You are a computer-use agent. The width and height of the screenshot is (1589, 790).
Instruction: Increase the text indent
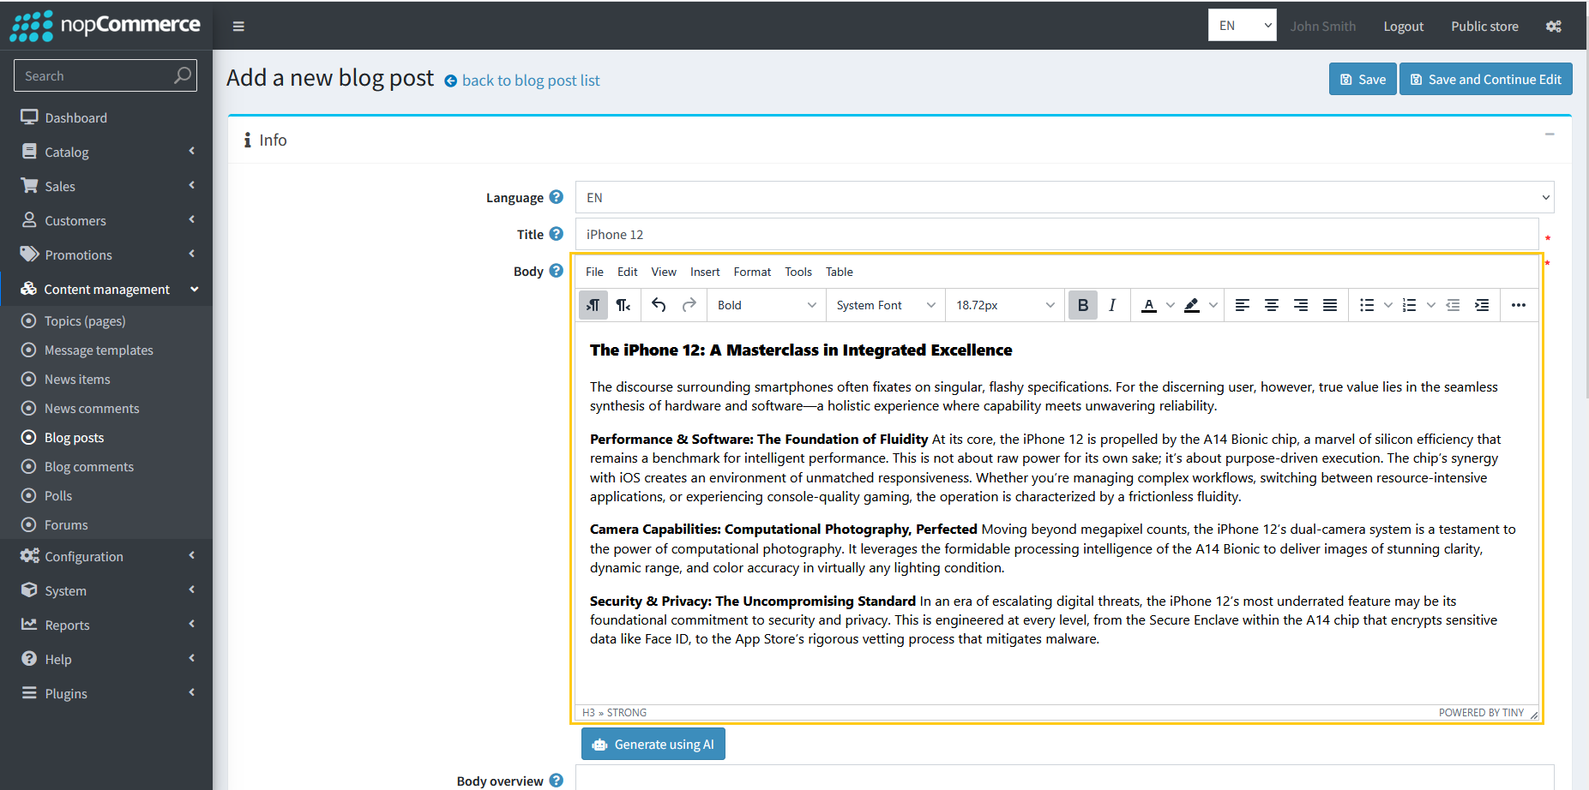pos(1483,304)
